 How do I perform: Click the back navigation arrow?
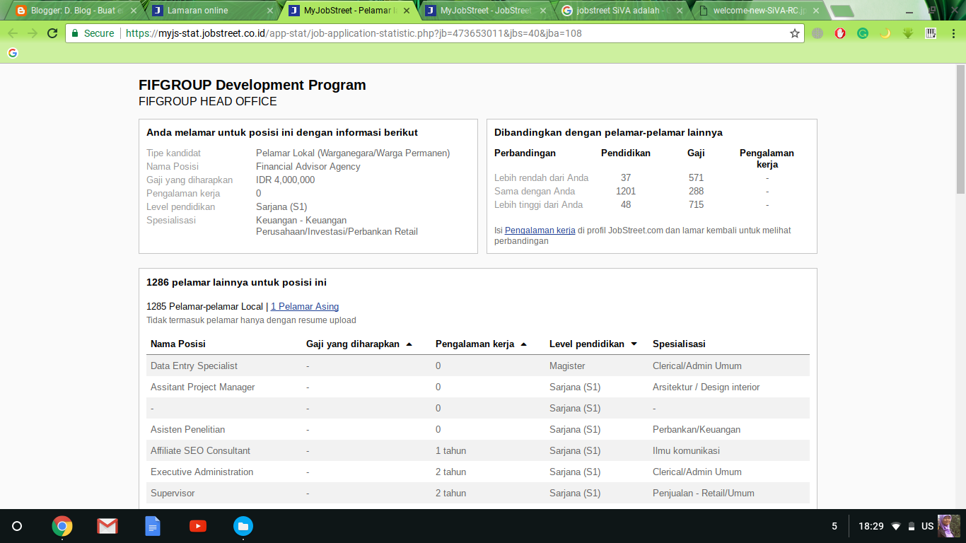coord(13,33)
